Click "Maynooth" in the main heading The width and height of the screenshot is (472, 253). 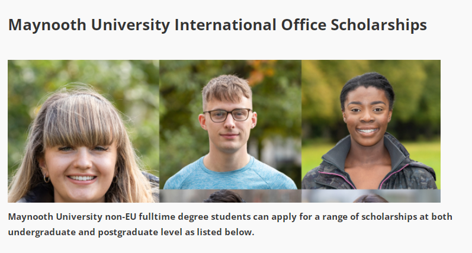[47, 25]
